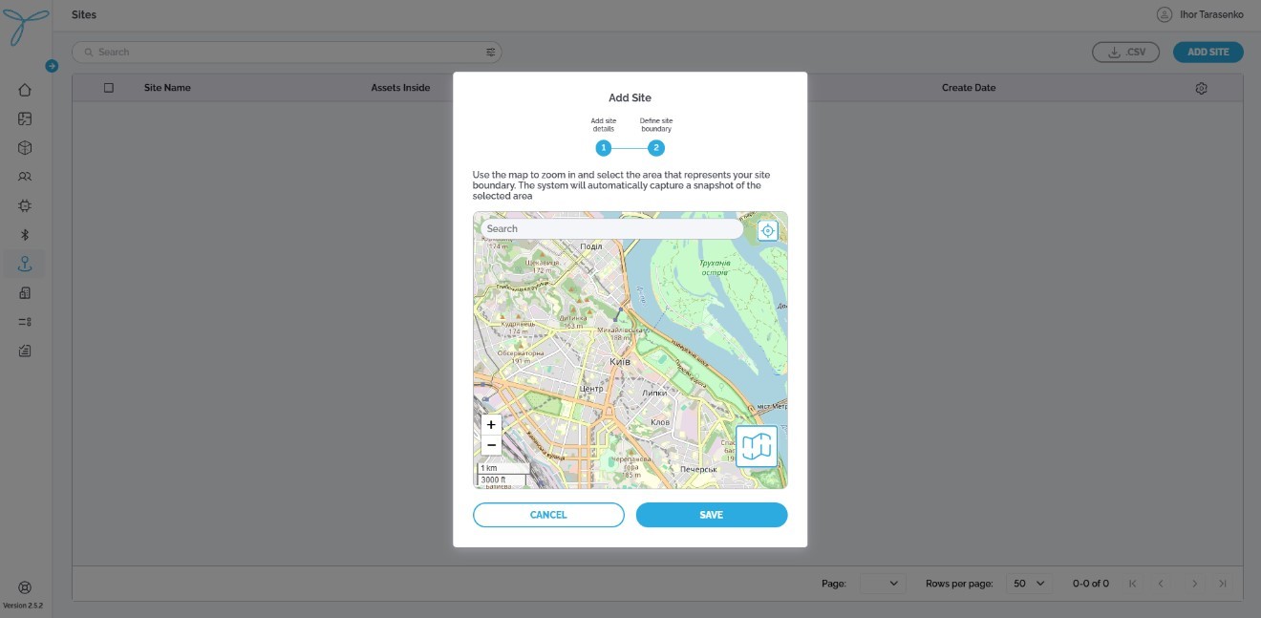This screenshot has width=1261, height=618.
Task: Click the home icon in sidebar
Action: 25,90
